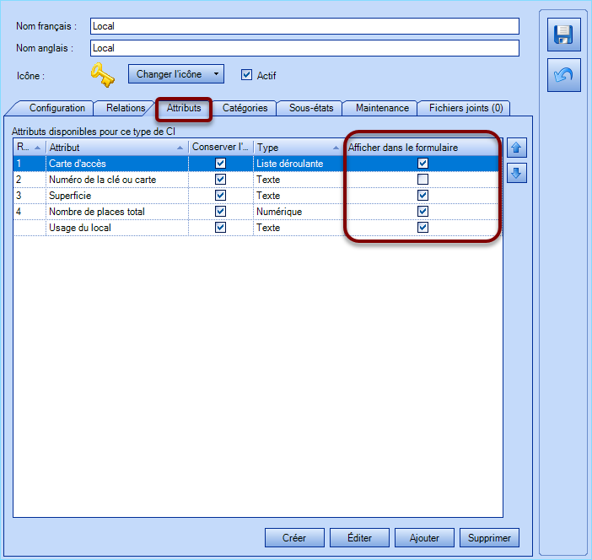Sort by the Attribut column header
The width and height of the screenshot is (592, 560).
pos(116,148)
